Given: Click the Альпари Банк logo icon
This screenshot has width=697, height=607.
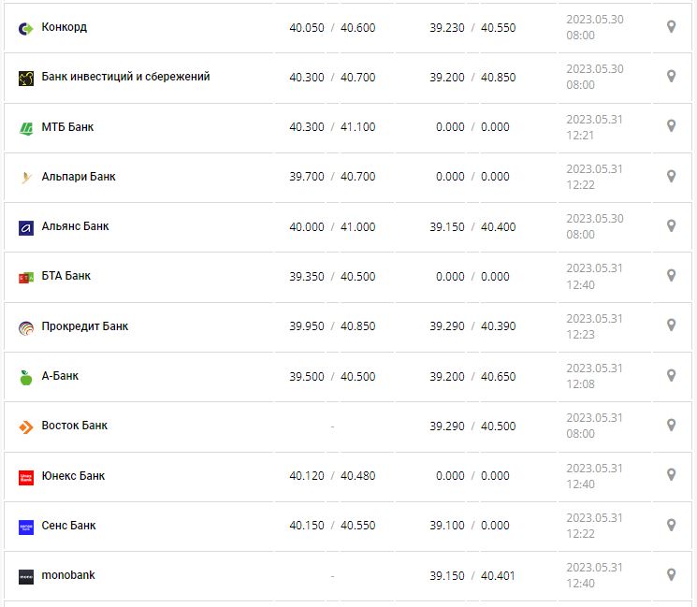Looking at the screenshot, I should tap(26, 178).
